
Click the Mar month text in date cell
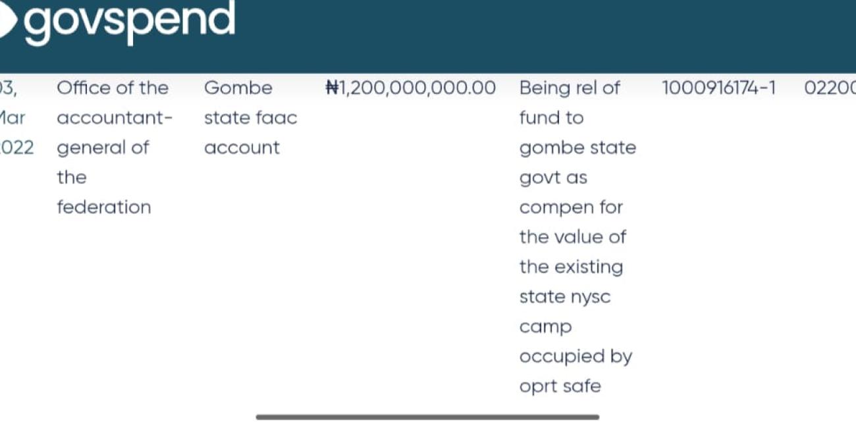pyautogui.click(x=12, y=118)
